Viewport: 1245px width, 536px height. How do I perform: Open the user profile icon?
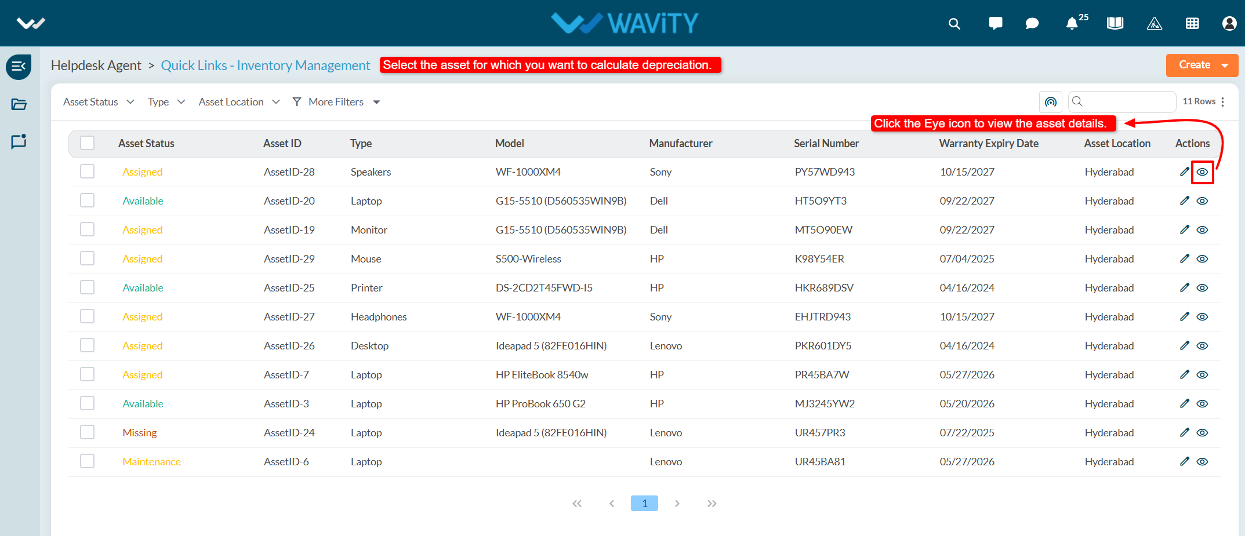coord(1229,23)
